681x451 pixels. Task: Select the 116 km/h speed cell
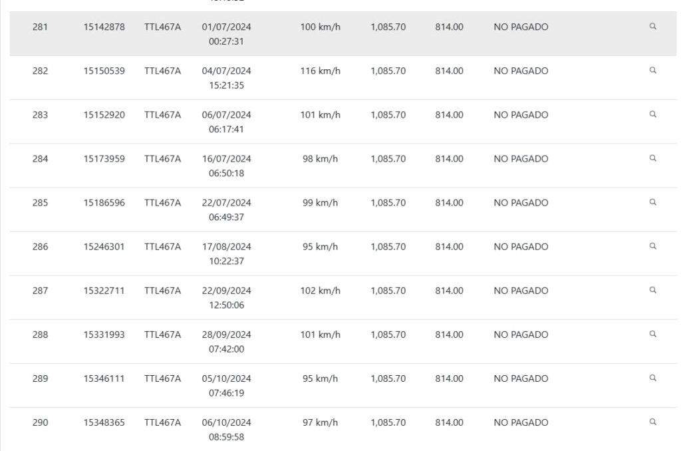(320, 71)
